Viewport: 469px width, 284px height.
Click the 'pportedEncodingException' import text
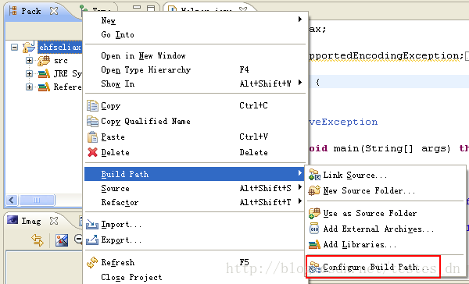coord(384,55)
